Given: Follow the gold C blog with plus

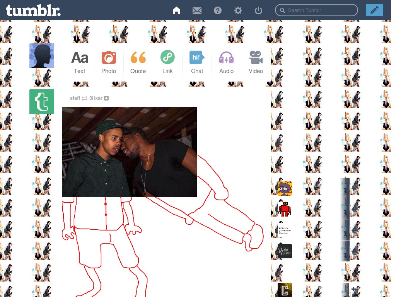Looking at the screenshot, I should coord(354,288).
